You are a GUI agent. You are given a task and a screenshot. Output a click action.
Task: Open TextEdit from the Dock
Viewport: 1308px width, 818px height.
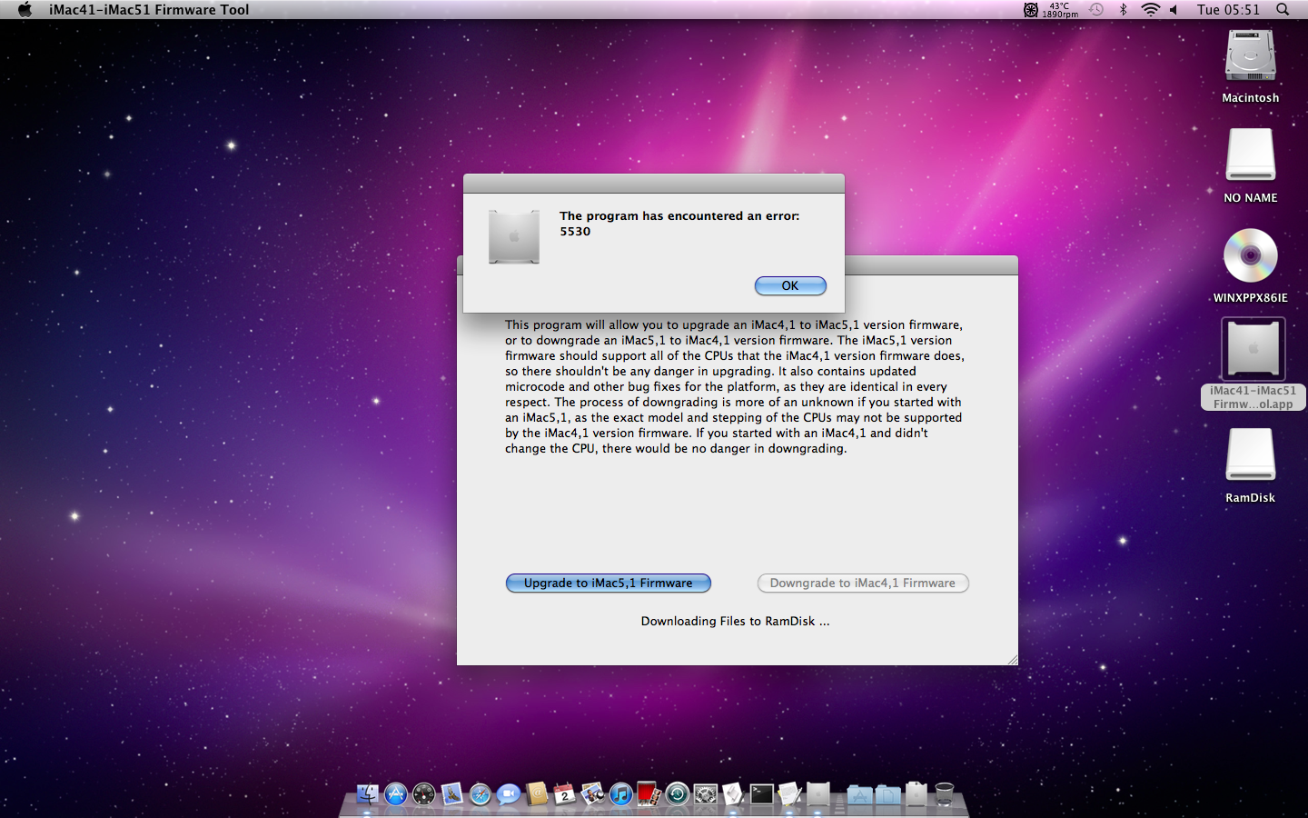pyautogui.click(x=790, y=793)
